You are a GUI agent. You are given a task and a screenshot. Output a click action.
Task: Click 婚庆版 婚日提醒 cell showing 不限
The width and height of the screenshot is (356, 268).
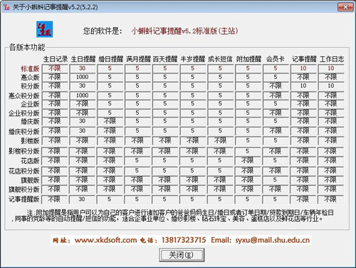(110, 121)
